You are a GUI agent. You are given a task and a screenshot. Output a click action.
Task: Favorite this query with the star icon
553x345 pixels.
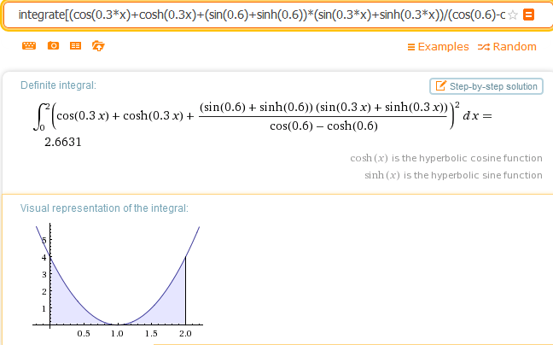pyautogui.click(x=513, y=15)
